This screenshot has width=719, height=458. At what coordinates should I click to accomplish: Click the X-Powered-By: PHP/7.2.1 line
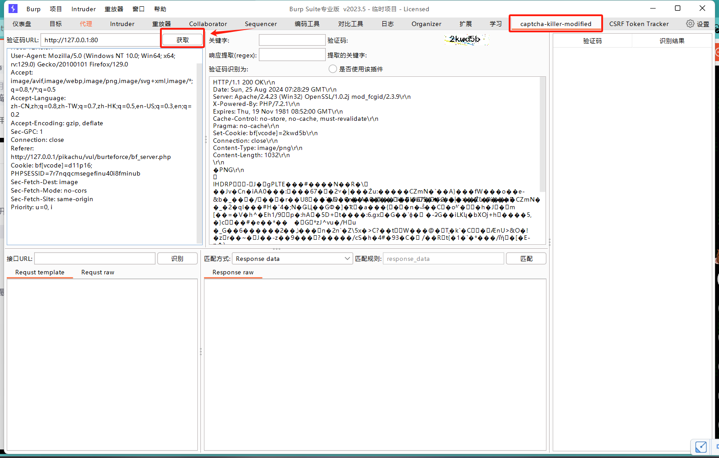click(x=256, y=104)
